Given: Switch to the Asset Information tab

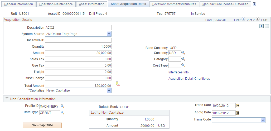Looking at the screenshot, I should pos(91,4).
